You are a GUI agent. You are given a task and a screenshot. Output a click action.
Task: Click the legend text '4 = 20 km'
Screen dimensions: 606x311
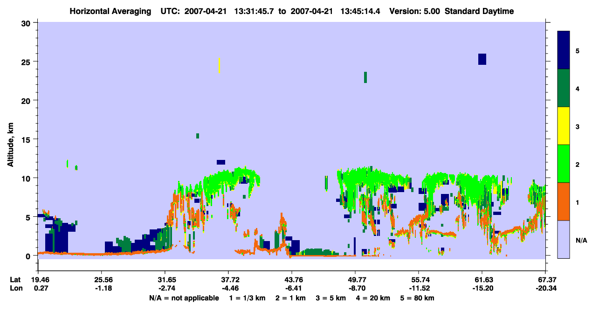pos(374,298)
